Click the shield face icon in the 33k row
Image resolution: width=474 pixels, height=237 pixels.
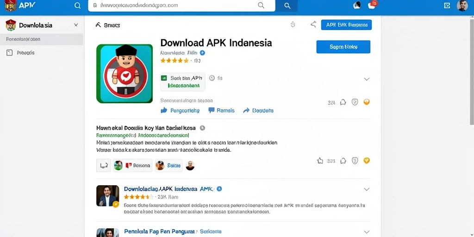[355, 161]
